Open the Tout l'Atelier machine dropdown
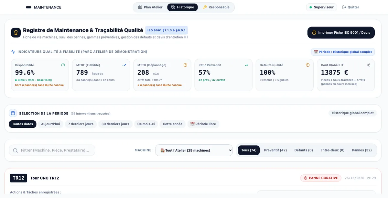This screenshot has height=198, width=388. click(x=194, y=150)
